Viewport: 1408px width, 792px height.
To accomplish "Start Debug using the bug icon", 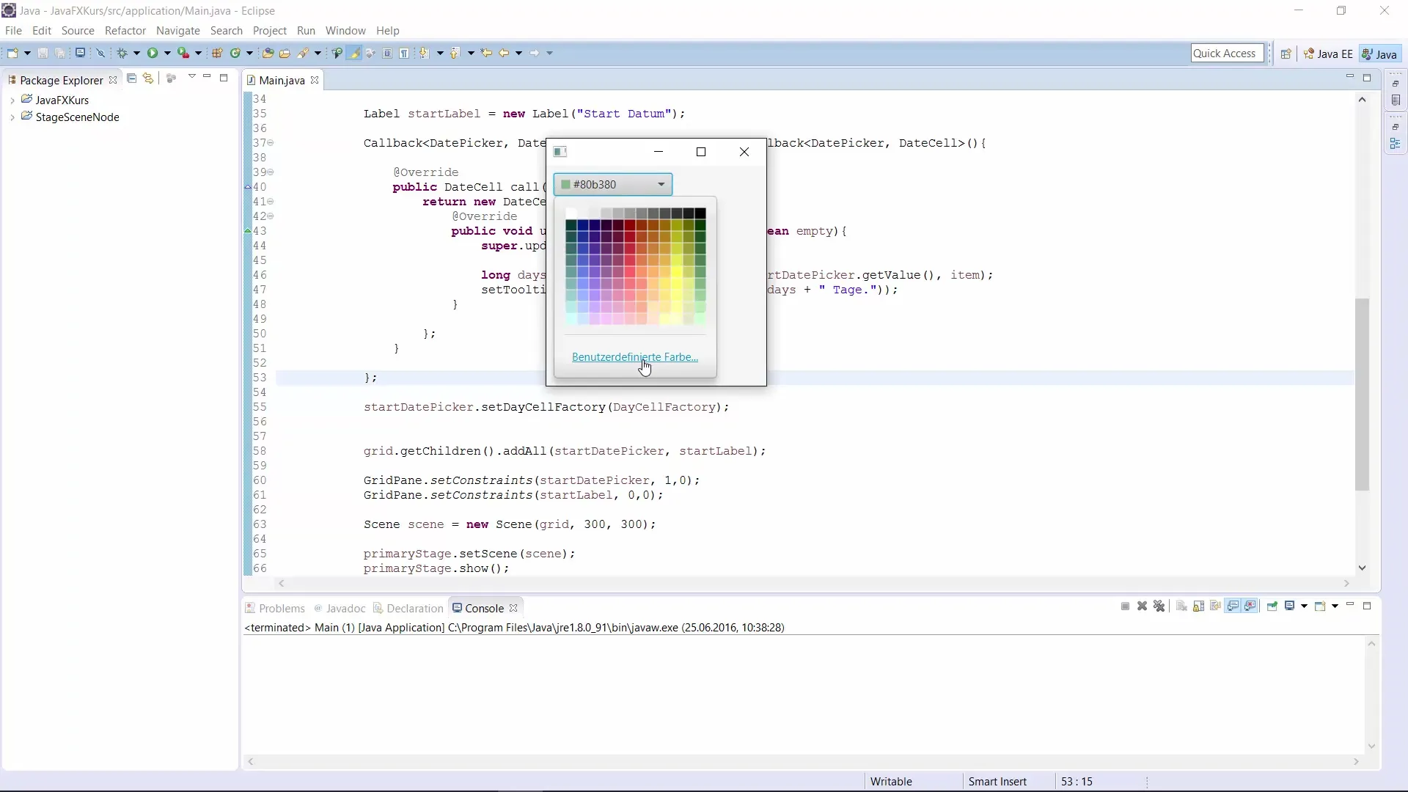I will (122, 53).
